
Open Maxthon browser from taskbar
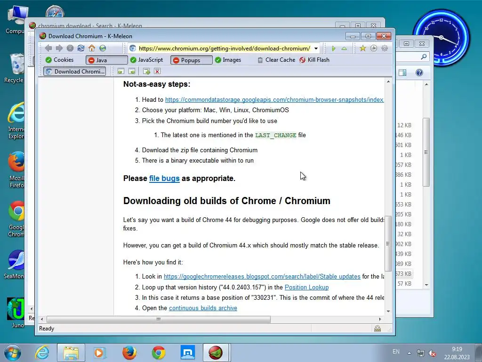pos(188,353)
